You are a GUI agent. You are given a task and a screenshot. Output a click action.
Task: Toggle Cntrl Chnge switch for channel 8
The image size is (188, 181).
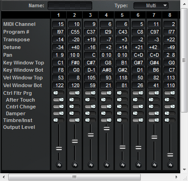click(170, 107)
